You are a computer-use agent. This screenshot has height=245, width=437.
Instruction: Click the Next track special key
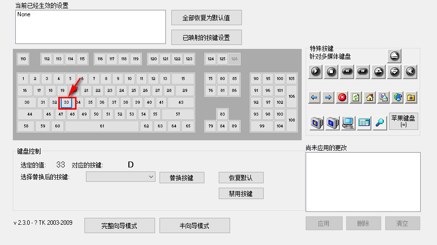362,72
